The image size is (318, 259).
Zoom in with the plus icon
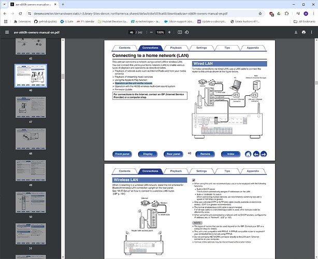(x=169, y=32)
